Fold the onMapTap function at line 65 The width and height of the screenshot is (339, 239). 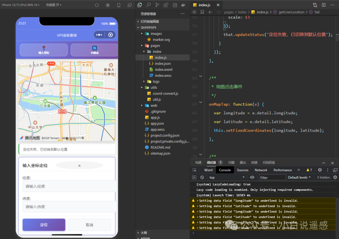pos(201,102)
